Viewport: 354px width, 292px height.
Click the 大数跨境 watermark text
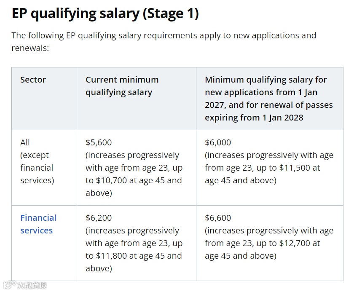[x=32, y=285]
